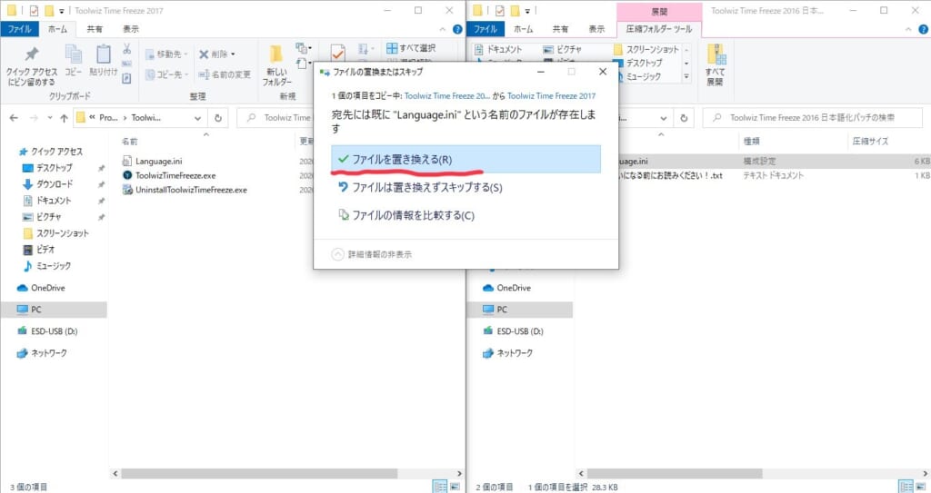Click the left window's search field
This screenshot has width=931, height=493.
275,118
